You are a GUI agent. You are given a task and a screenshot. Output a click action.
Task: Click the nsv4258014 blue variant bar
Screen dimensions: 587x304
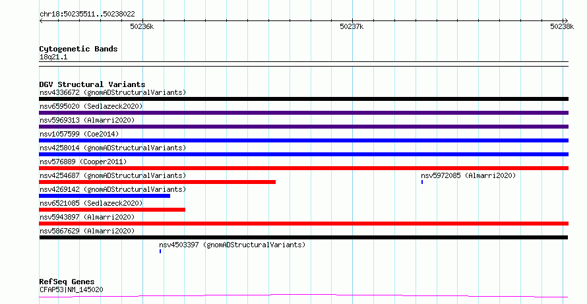click(x=303, y=154)
